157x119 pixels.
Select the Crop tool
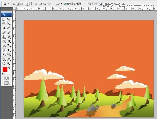[x=4, y=28]
